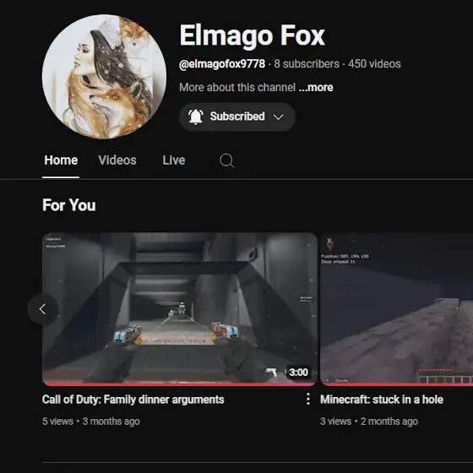
Task: Click 'More about this channel' text
Action: pyautogui.click(x=237, y=88)
